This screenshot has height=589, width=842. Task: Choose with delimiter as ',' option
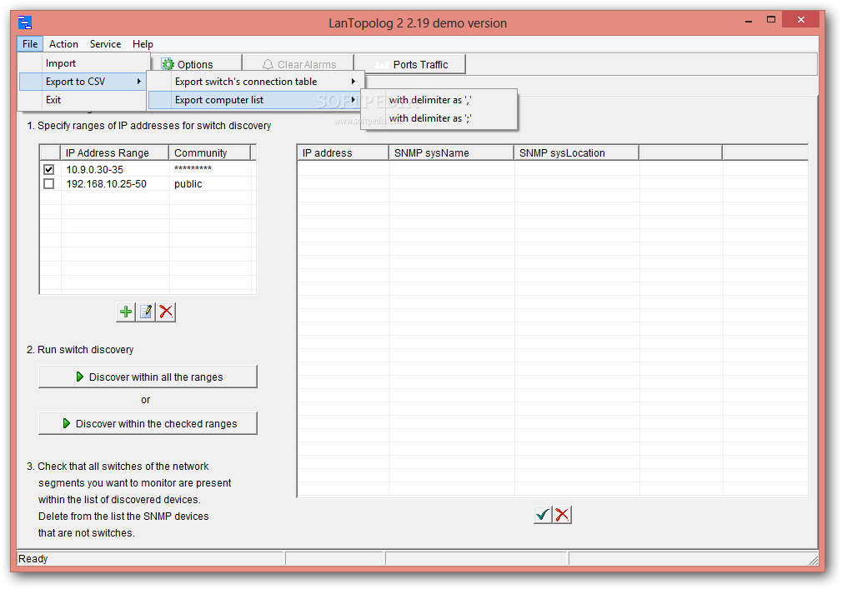tap(439, 100)
